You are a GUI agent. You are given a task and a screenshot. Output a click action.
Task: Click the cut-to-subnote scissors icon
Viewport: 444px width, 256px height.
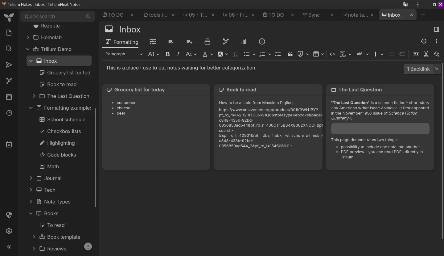pyautogui.click(x=426, y=54)
